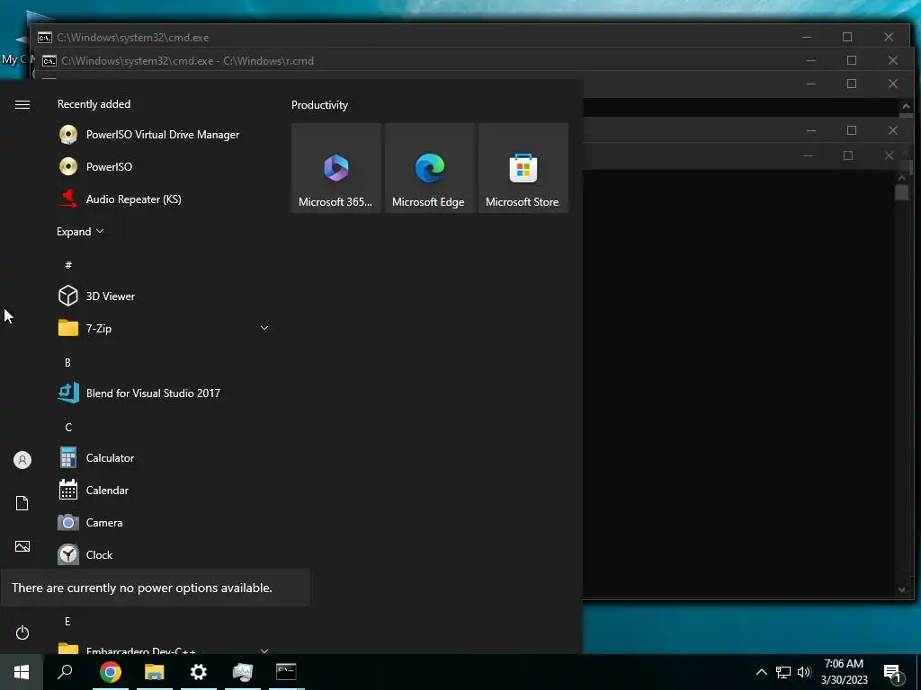Expand Embarcadero Dev-C++ folder chevron
Screen dimensions: 921x690
tap(264, 650)
